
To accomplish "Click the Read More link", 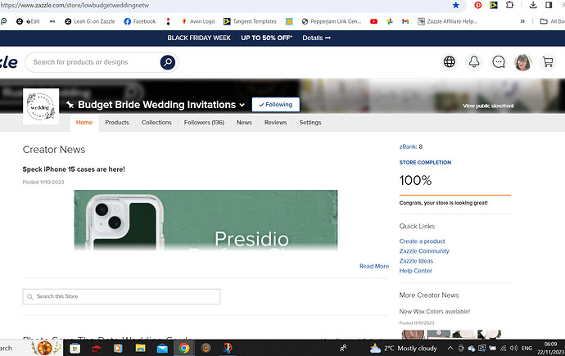I will (374, 266).
